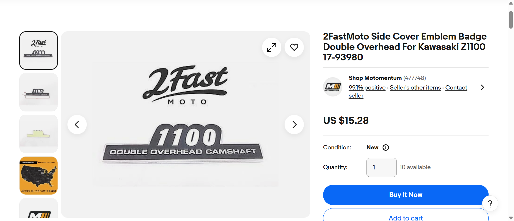This screenshot has width=514, height=221.
Task: Open the help question mark button
Action: (490, 204)
